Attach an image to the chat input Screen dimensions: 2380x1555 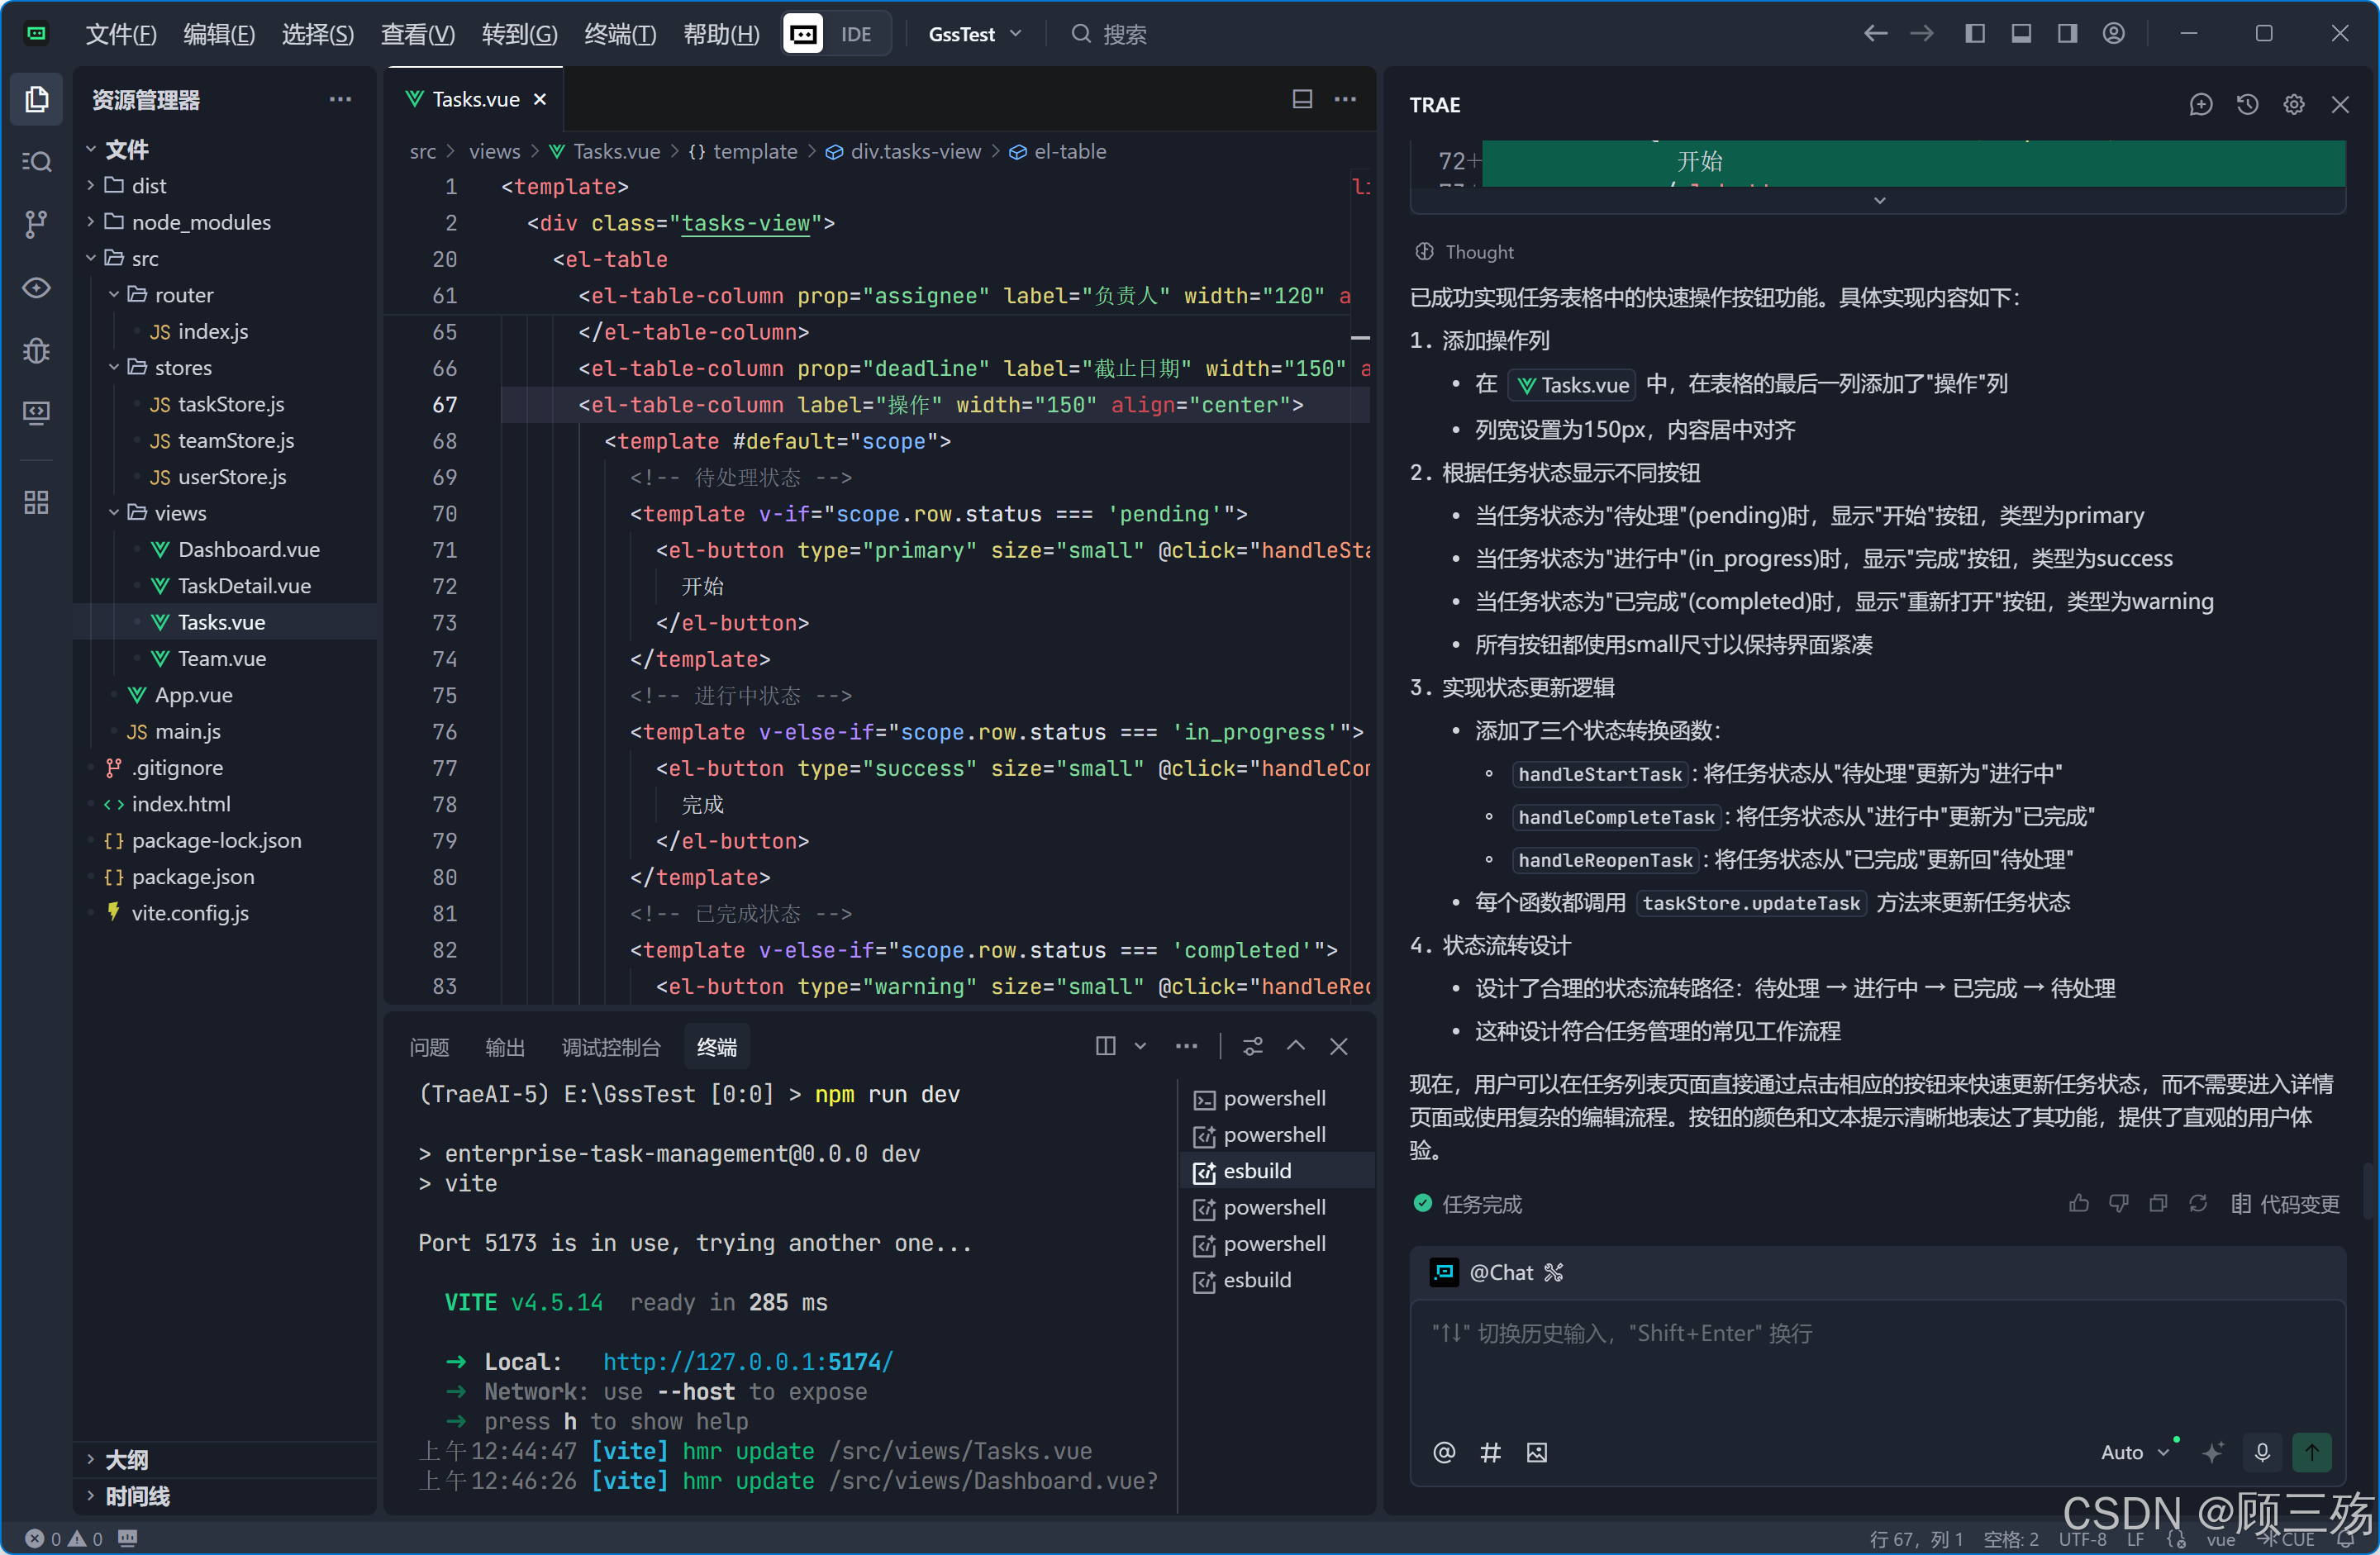click(1537, 1452)
